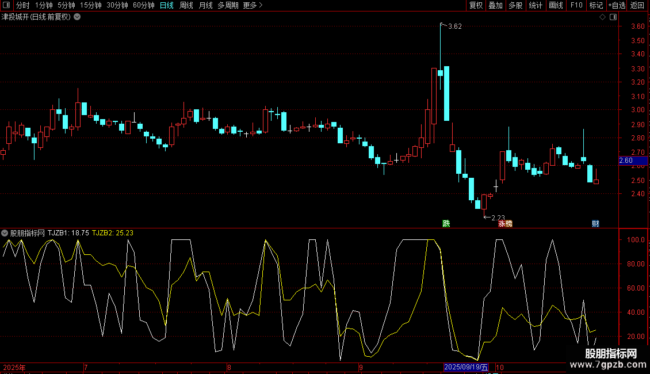Click the red 涨 marker
The width and height of the screenshot is (650, 374).
(x=502, y=223)
